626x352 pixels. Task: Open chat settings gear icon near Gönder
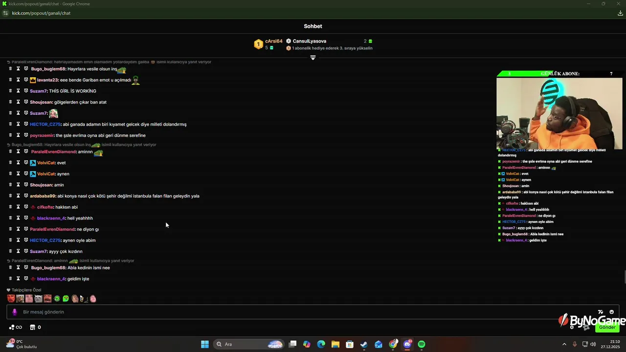[x=572, y=327]
